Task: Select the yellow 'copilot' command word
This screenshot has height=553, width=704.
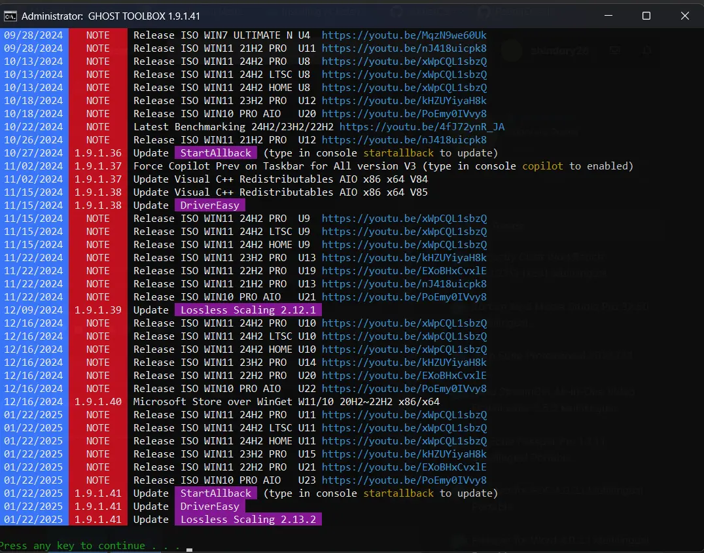Action: click(542, 166)
